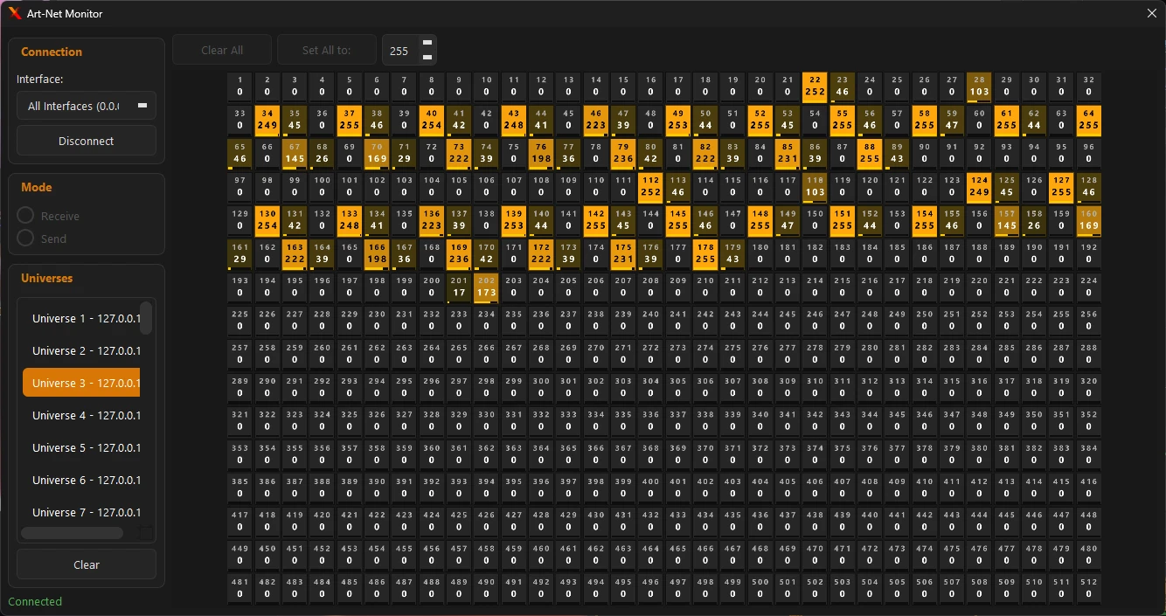This screenshot has height=616, width=1166.
Task: Click channel 160 cell showing 169
Action: (x=1088, y=220)
